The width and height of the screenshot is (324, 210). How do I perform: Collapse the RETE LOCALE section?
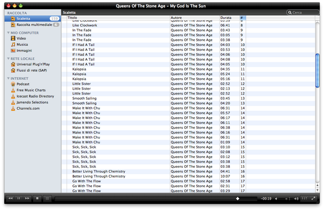[8, 59]
